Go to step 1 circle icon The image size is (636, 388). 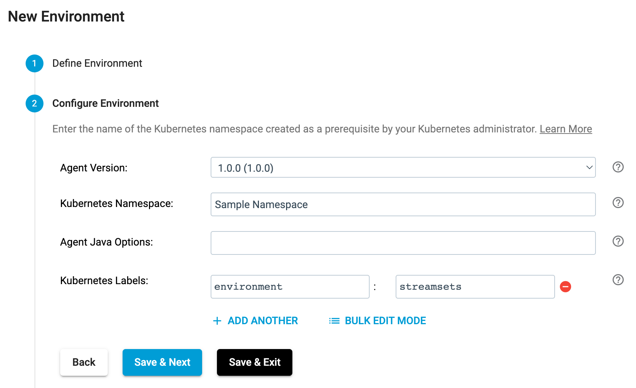pyautogui.click(x=35, y=63)
